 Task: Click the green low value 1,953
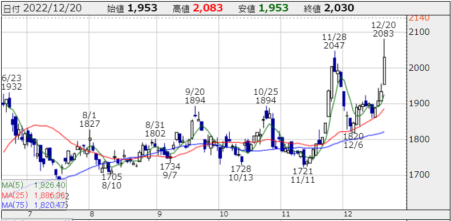(273, 8)
